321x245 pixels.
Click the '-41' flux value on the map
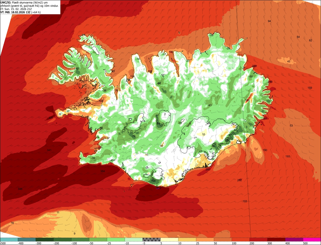click(210, 105)
